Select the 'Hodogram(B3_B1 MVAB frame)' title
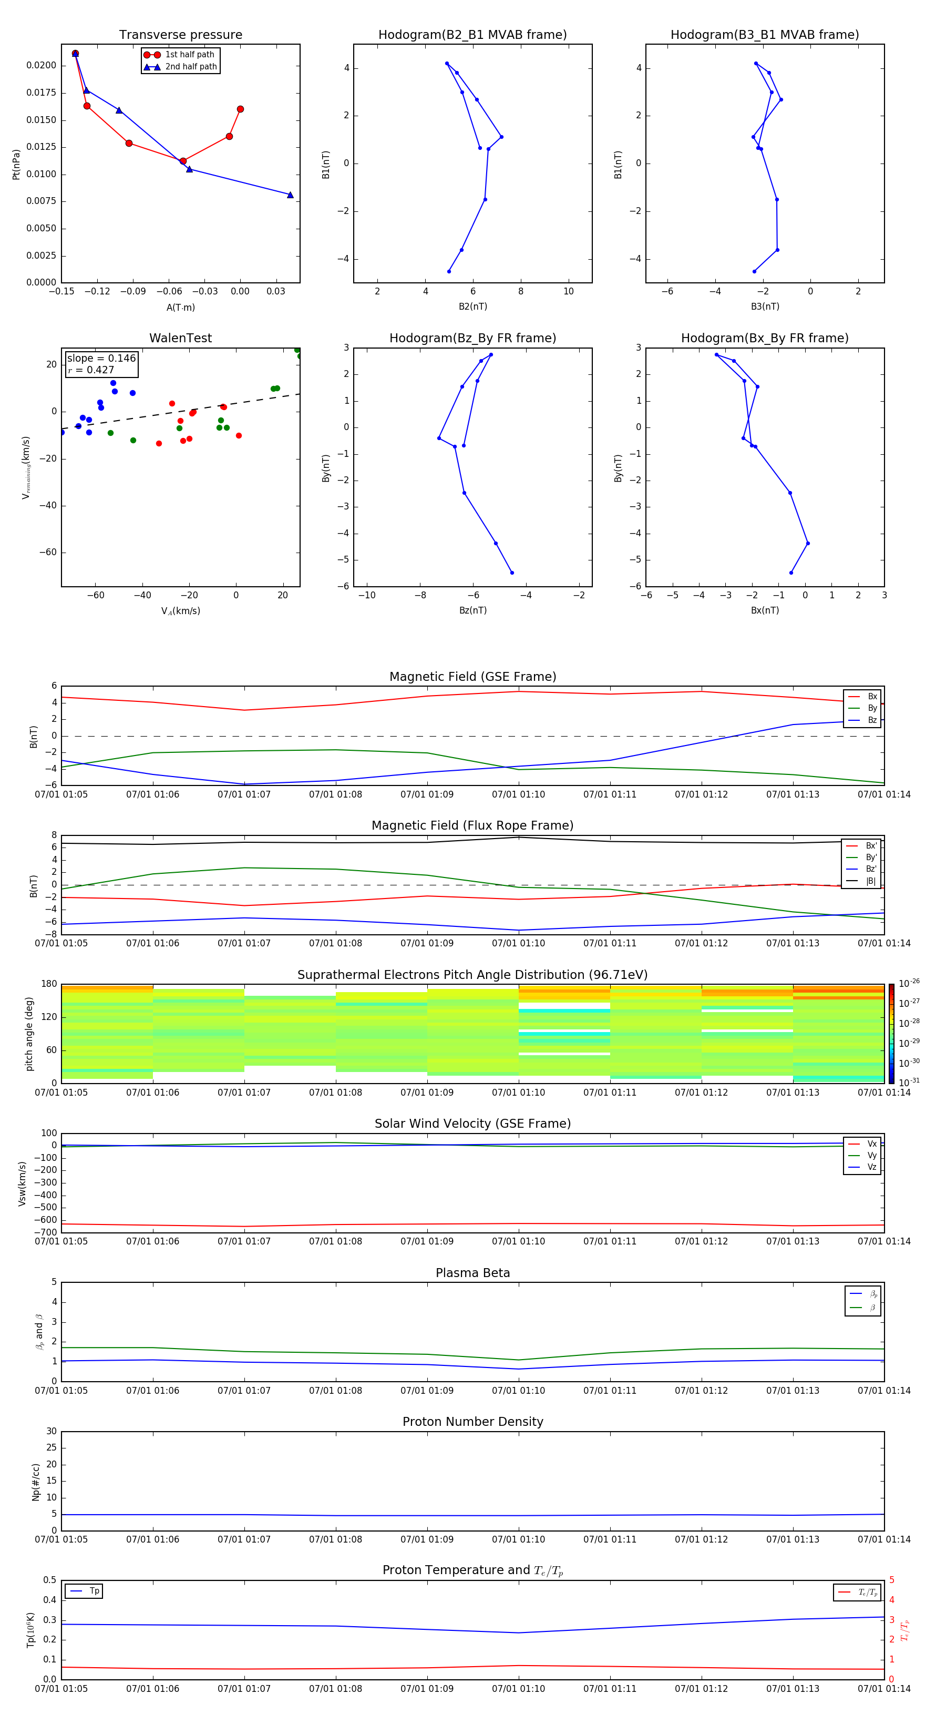The width and height of the screenshot is (946, 1735). click(x=765, y=35)
